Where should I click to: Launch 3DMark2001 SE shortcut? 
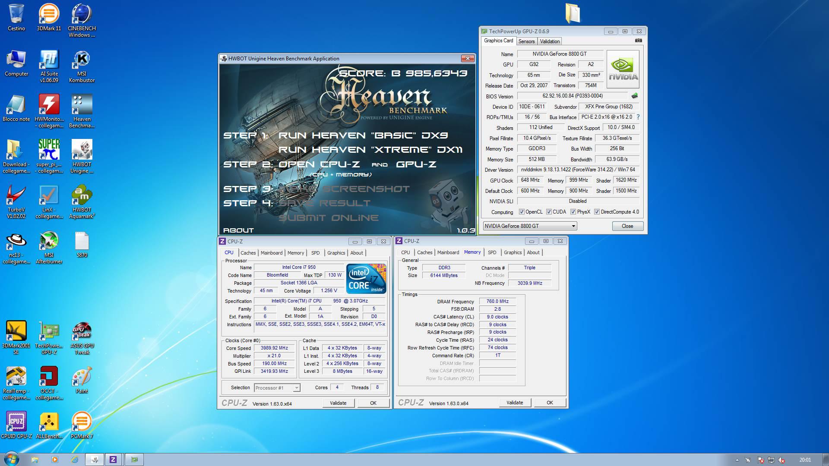point(16,338)
